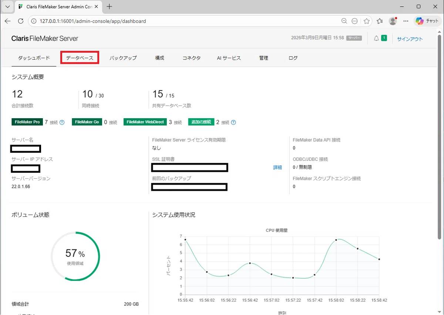Click the CPU chart point at 15:55:42
444x315 pixels.
(185, 240)
